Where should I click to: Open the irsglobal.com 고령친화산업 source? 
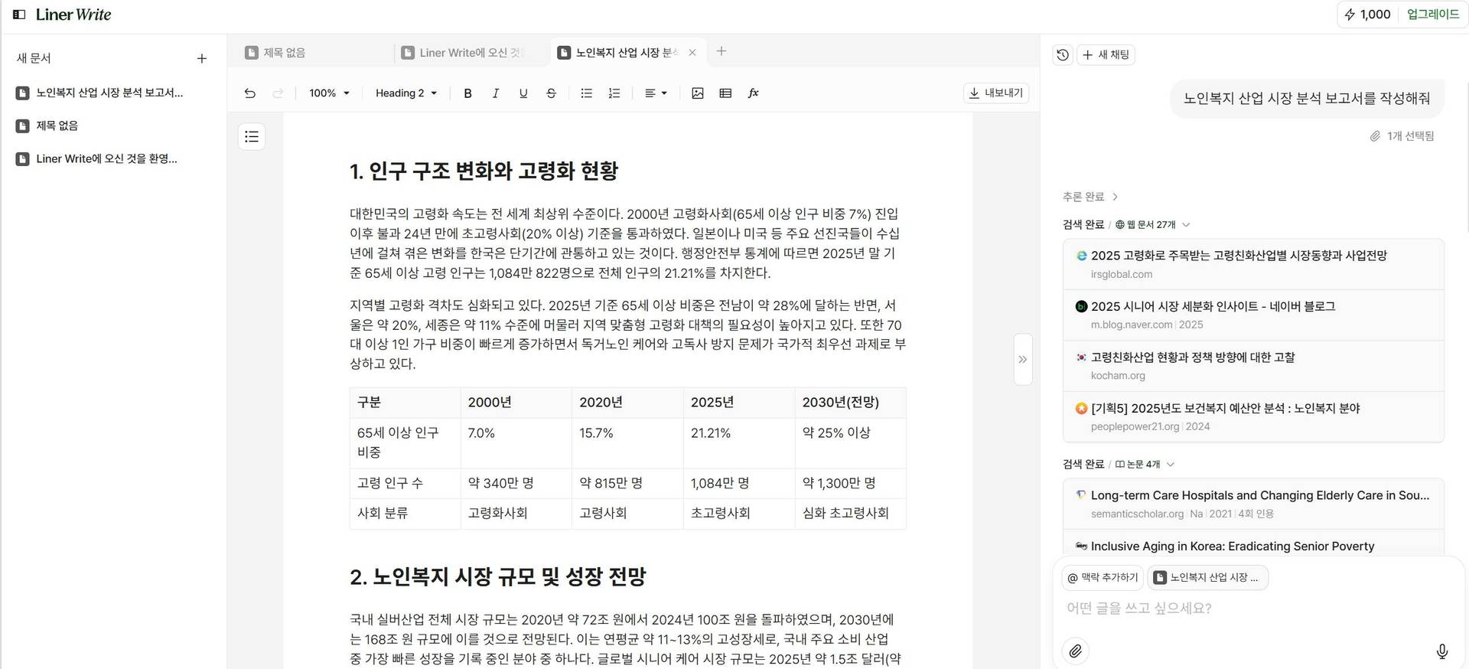pos(1253,264)
